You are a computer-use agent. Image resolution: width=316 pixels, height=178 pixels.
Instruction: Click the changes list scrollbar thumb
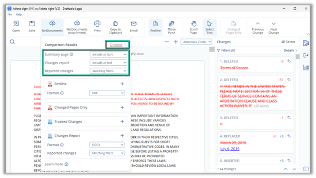click(x=297, y=56)
